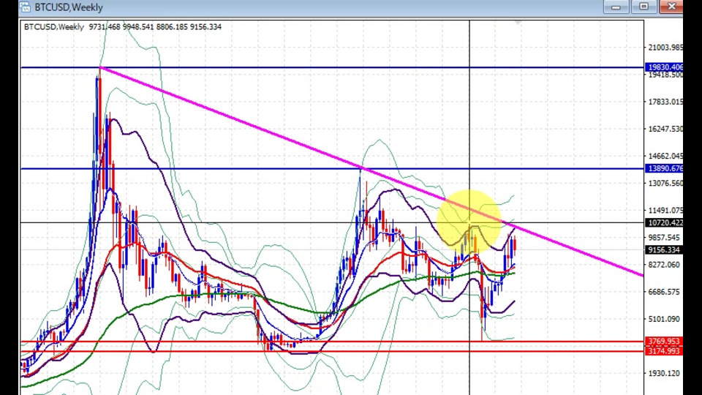The width and height of the screenshot is (702, 395).
Task: Click the 17833.015 price scale value
Action: [665, 102]
